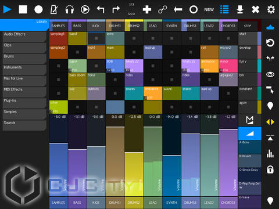Screen dimensions: 279x209
Task: Launch the bass doom clip
Action: tap(77, 80)
